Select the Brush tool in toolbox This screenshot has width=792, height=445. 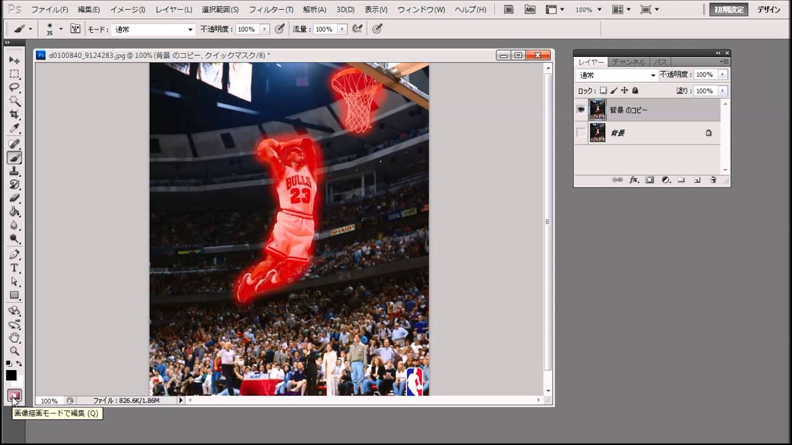coord(14,158)
